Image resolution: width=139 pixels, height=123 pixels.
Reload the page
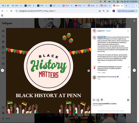(11, 11)
